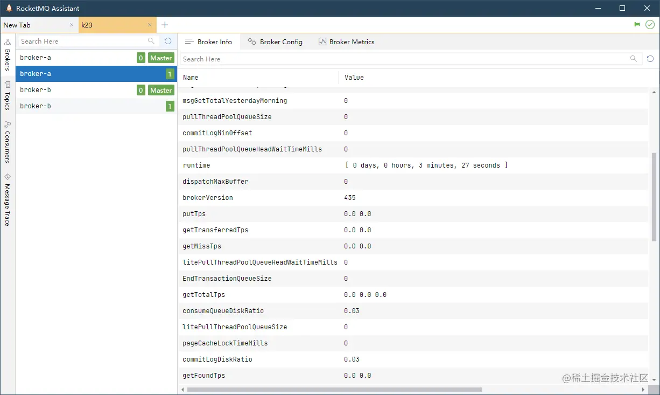Open the Brokers sidebar panel
Screen dimensions: 660x395
pyautogui.click(x=8, y=54)
